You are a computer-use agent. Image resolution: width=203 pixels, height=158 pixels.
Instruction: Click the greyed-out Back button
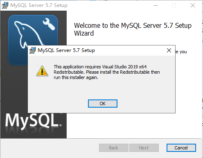pos(114,148)
